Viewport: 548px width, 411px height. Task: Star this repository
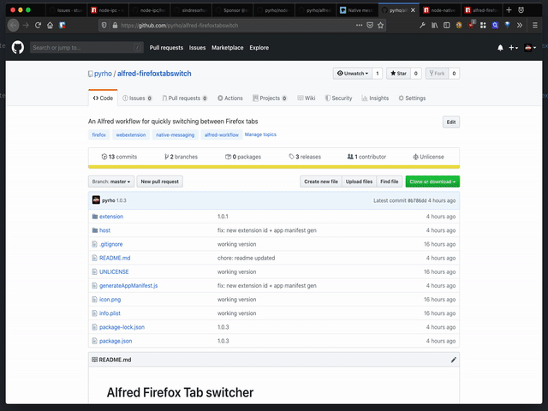[x=398, y=74]
